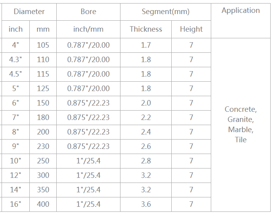Image resolution: width=273 pixels, height=215 pixels.
Task: Click the Segment(mm) header cell
Action: pos(165,12)
